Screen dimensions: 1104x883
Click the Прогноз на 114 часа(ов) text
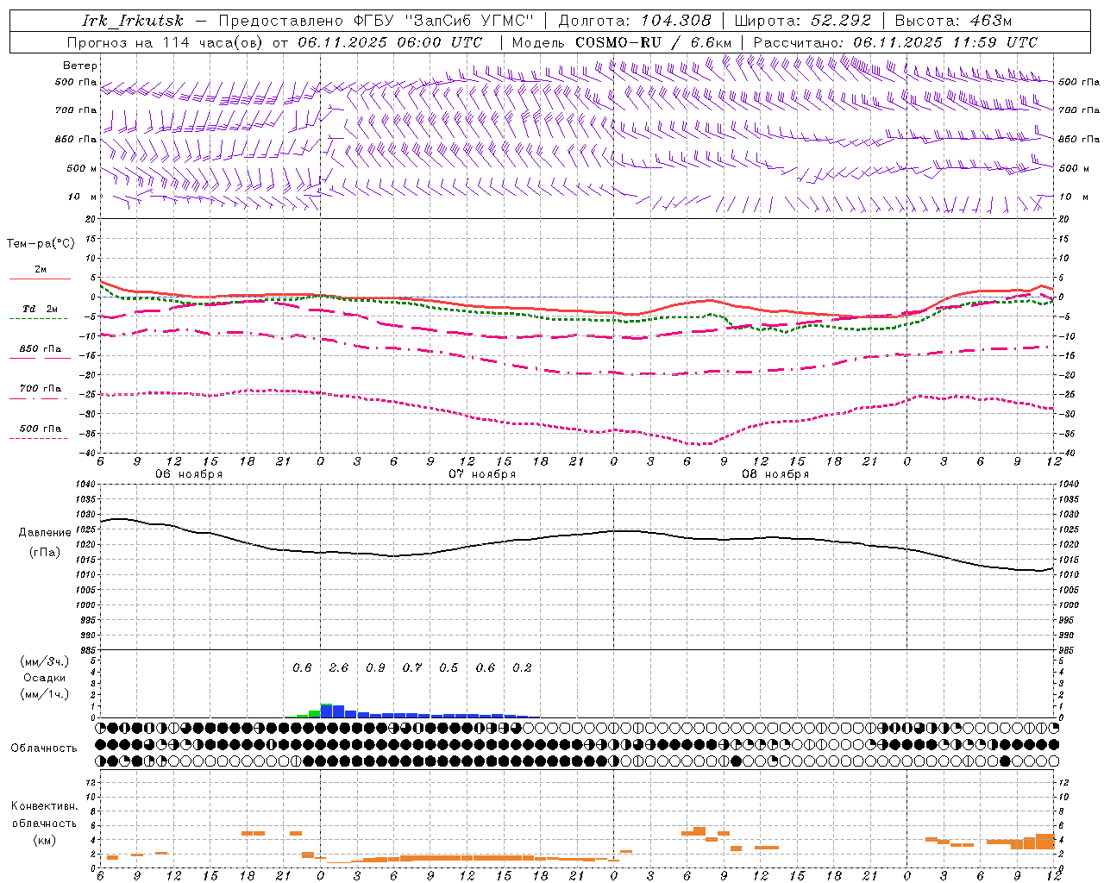click(x=166, y=42)
